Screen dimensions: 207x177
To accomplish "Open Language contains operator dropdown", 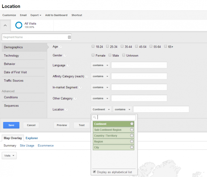I will (100, 65).
